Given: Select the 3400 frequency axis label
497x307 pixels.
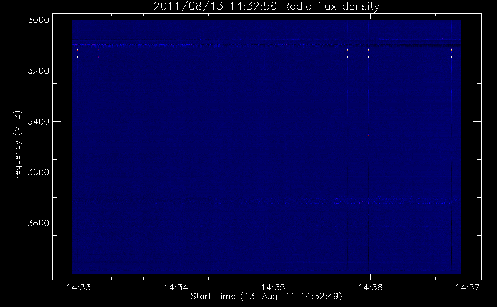Looking at the screenshot, I should 38,122.
